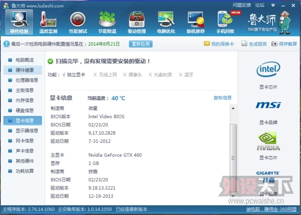The height and width of the screenshot is (215, 301).
Task: Click driver date 12-19-2013
Action: (101, 196)
